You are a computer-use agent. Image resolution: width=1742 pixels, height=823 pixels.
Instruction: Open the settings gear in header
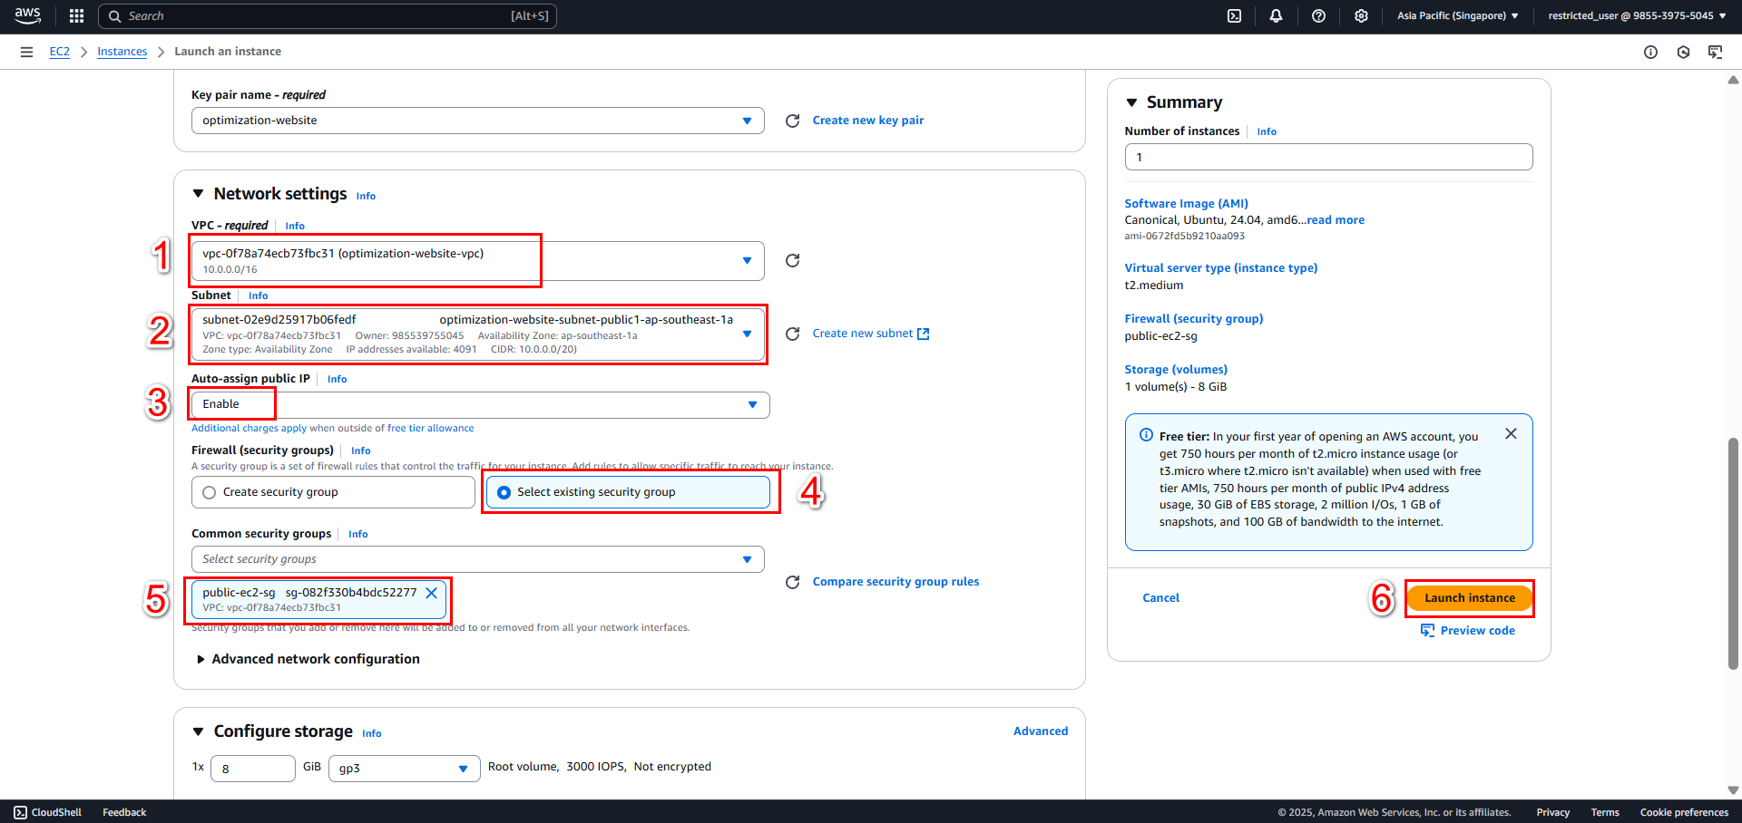tap(1361, 15)
